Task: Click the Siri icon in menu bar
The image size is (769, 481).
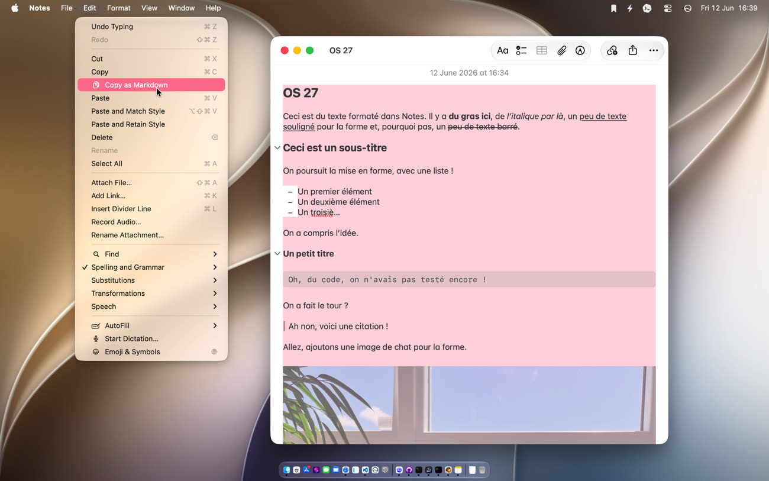Action: (x=687, y=8)
